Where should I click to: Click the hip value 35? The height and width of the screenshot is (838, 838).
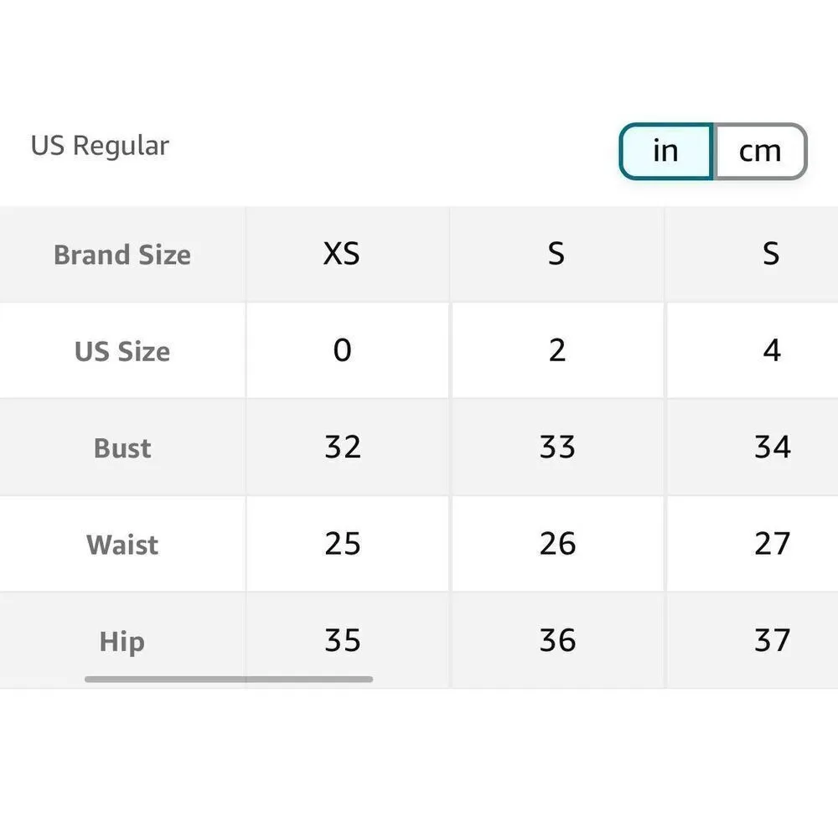point(342,641)
